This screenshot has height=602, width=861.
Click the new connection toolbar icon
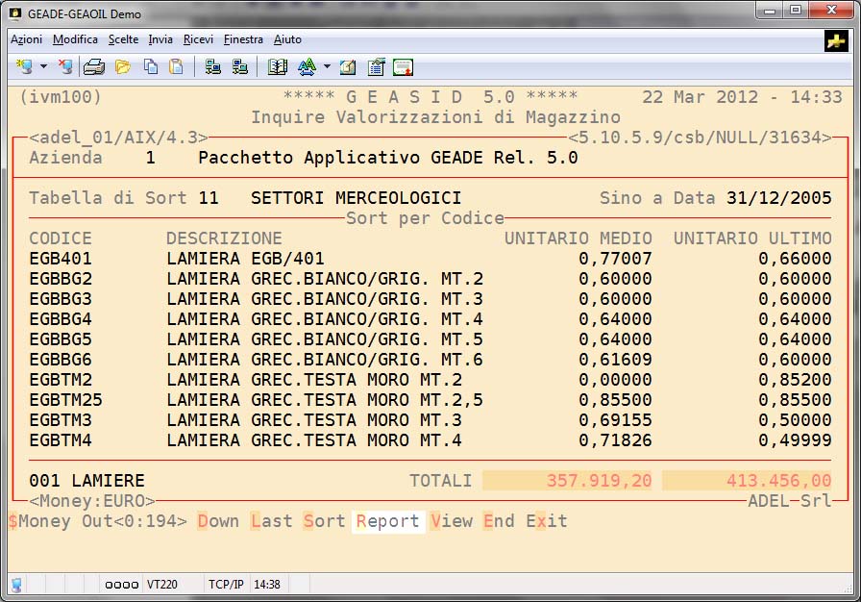tap(24, 67)
